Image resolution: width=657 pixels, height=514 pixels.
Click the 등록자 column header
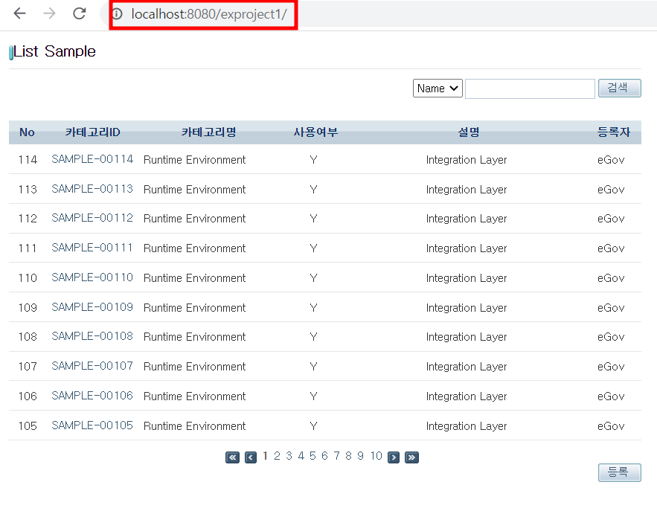614,132
